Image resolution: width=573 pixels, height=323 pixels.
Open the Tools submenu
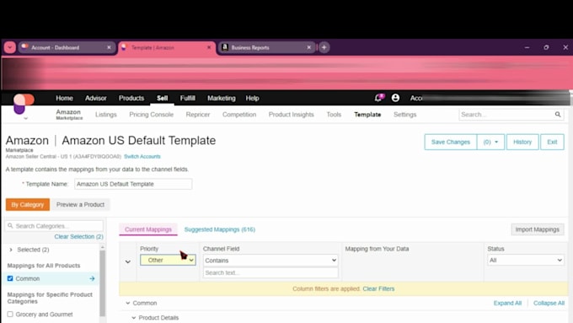coord(334,115)
